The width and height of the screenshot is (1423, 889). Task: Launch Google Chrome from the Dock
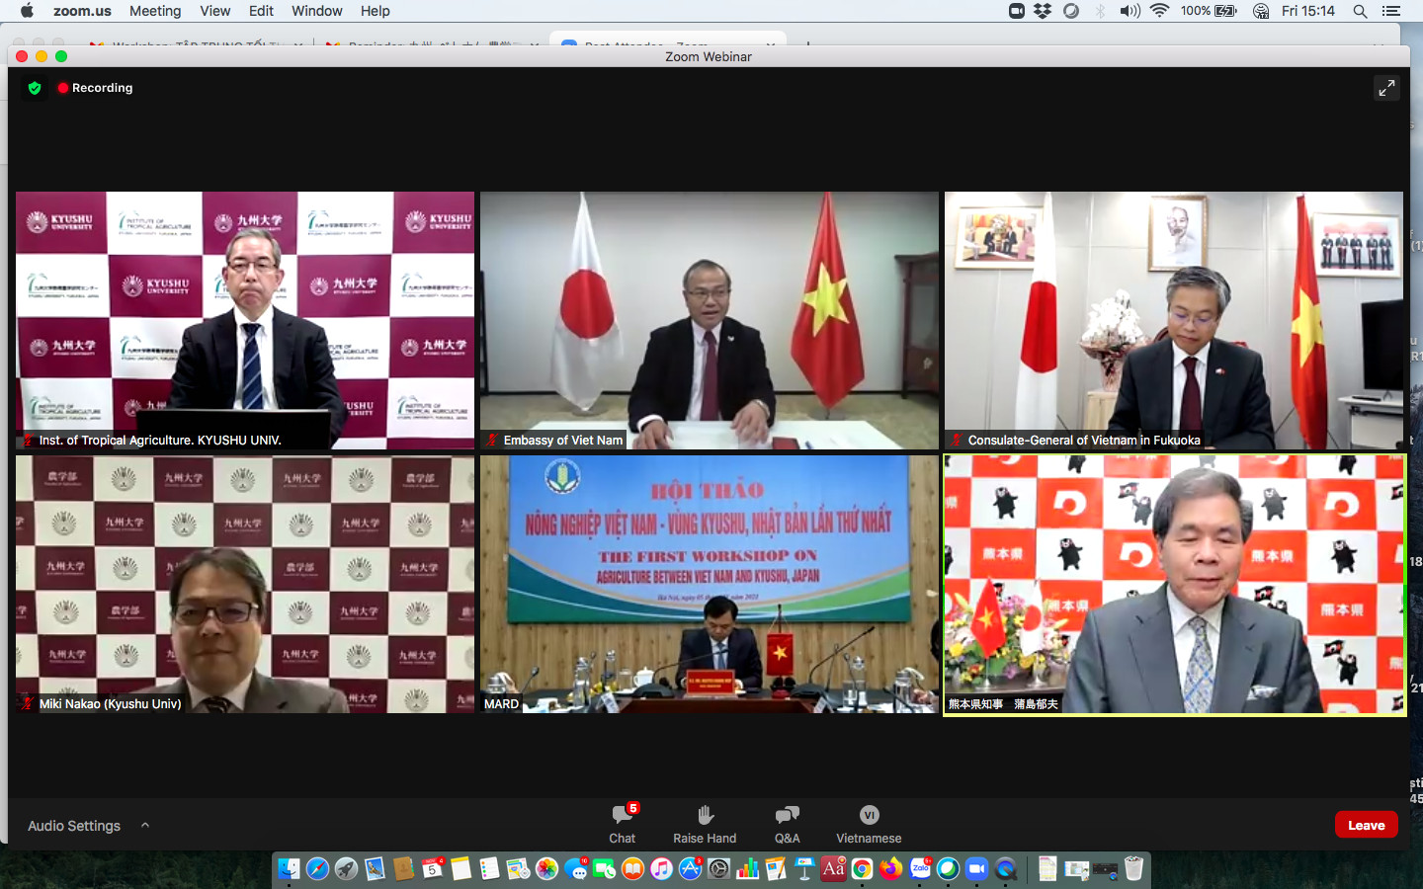click(x=862, y=868)
